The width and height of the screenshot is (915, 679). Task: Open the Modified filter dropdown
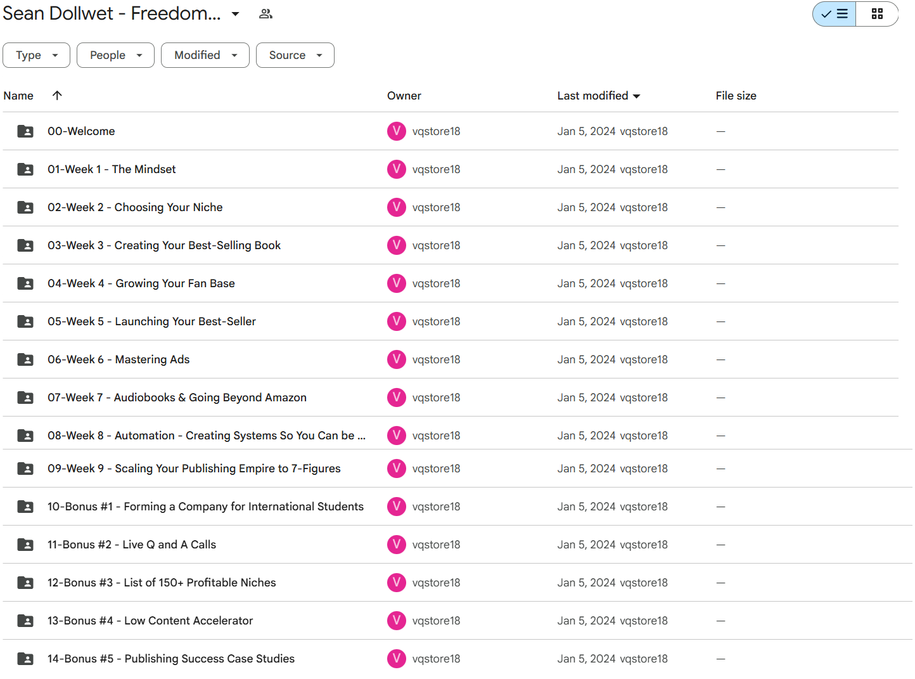tap(205, 55)
